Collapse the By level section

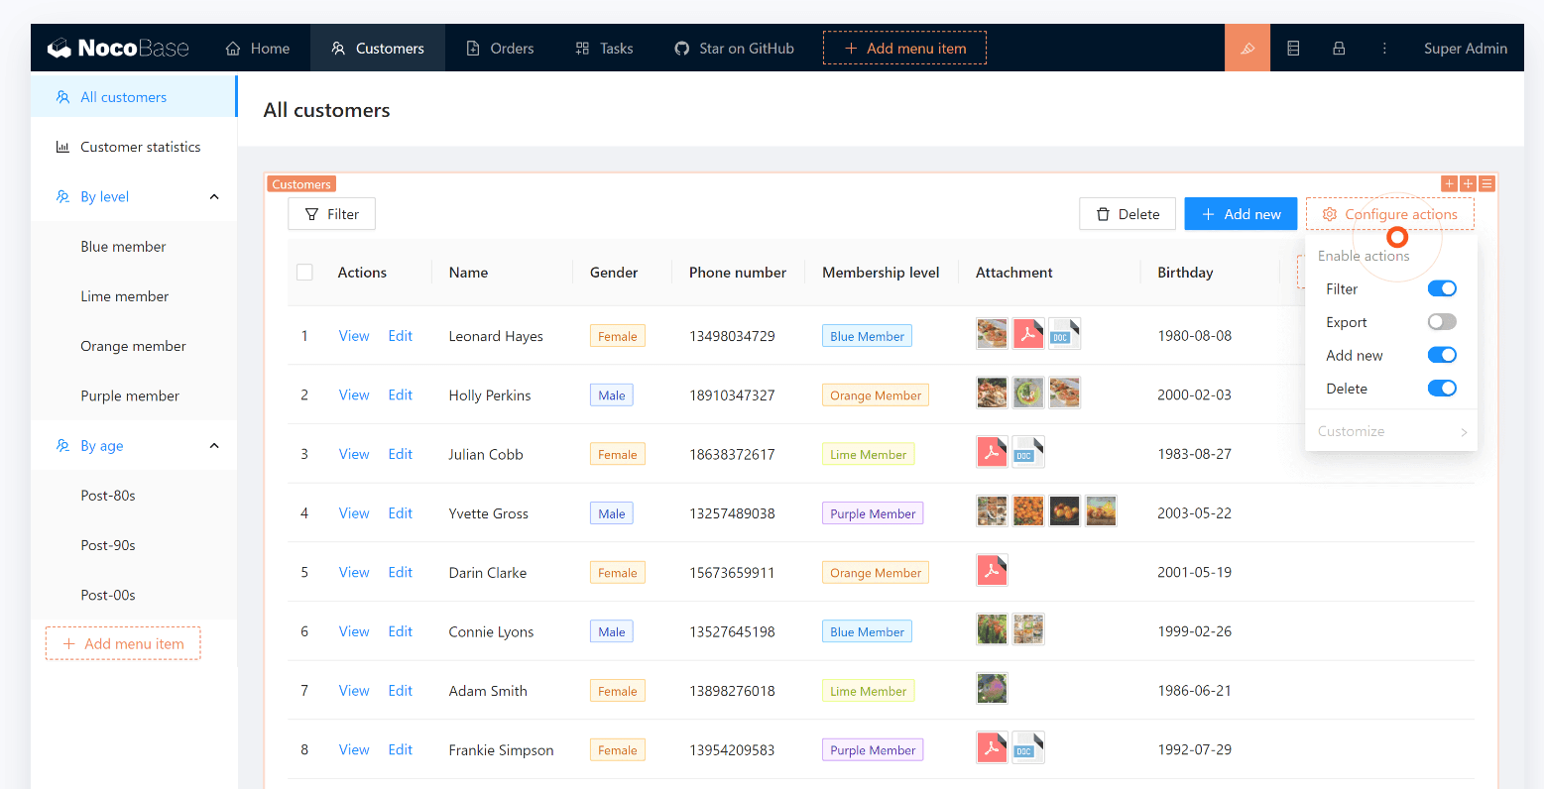[x=213, y=196]
